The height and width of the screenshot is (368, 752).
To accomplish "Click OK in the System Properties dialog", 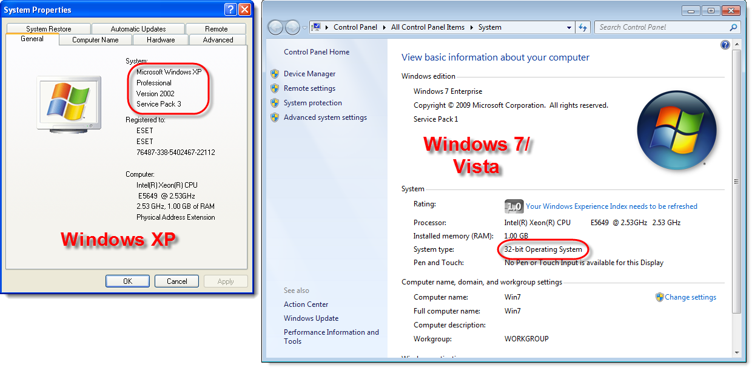I will [x=127, y=281].
